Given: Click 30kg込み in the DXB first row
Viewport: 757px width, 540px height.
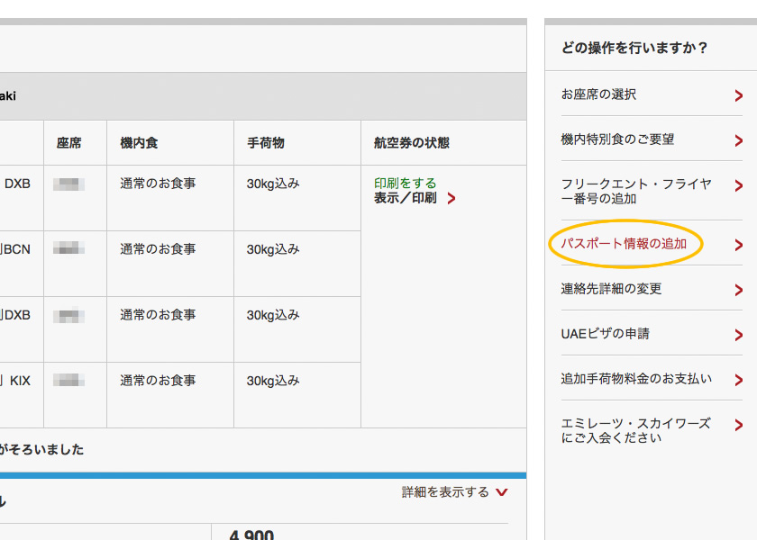Looking at the screenshot, I should click(x=273, y=184).
